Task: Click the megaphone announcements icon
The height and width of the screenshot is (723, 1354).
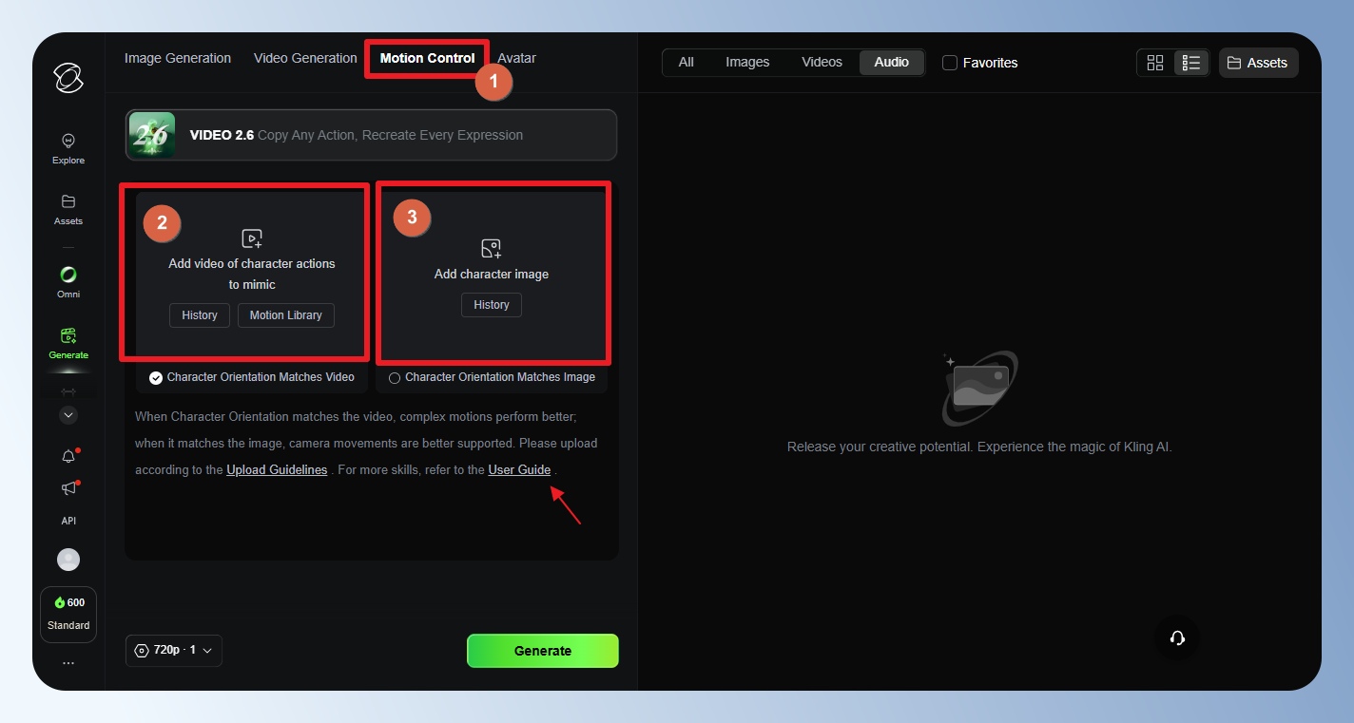Action: pos(68,488)
